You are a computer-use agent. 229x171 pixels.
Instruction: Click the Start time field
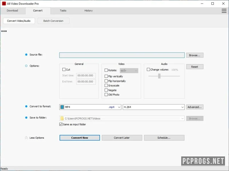point(86,75)
